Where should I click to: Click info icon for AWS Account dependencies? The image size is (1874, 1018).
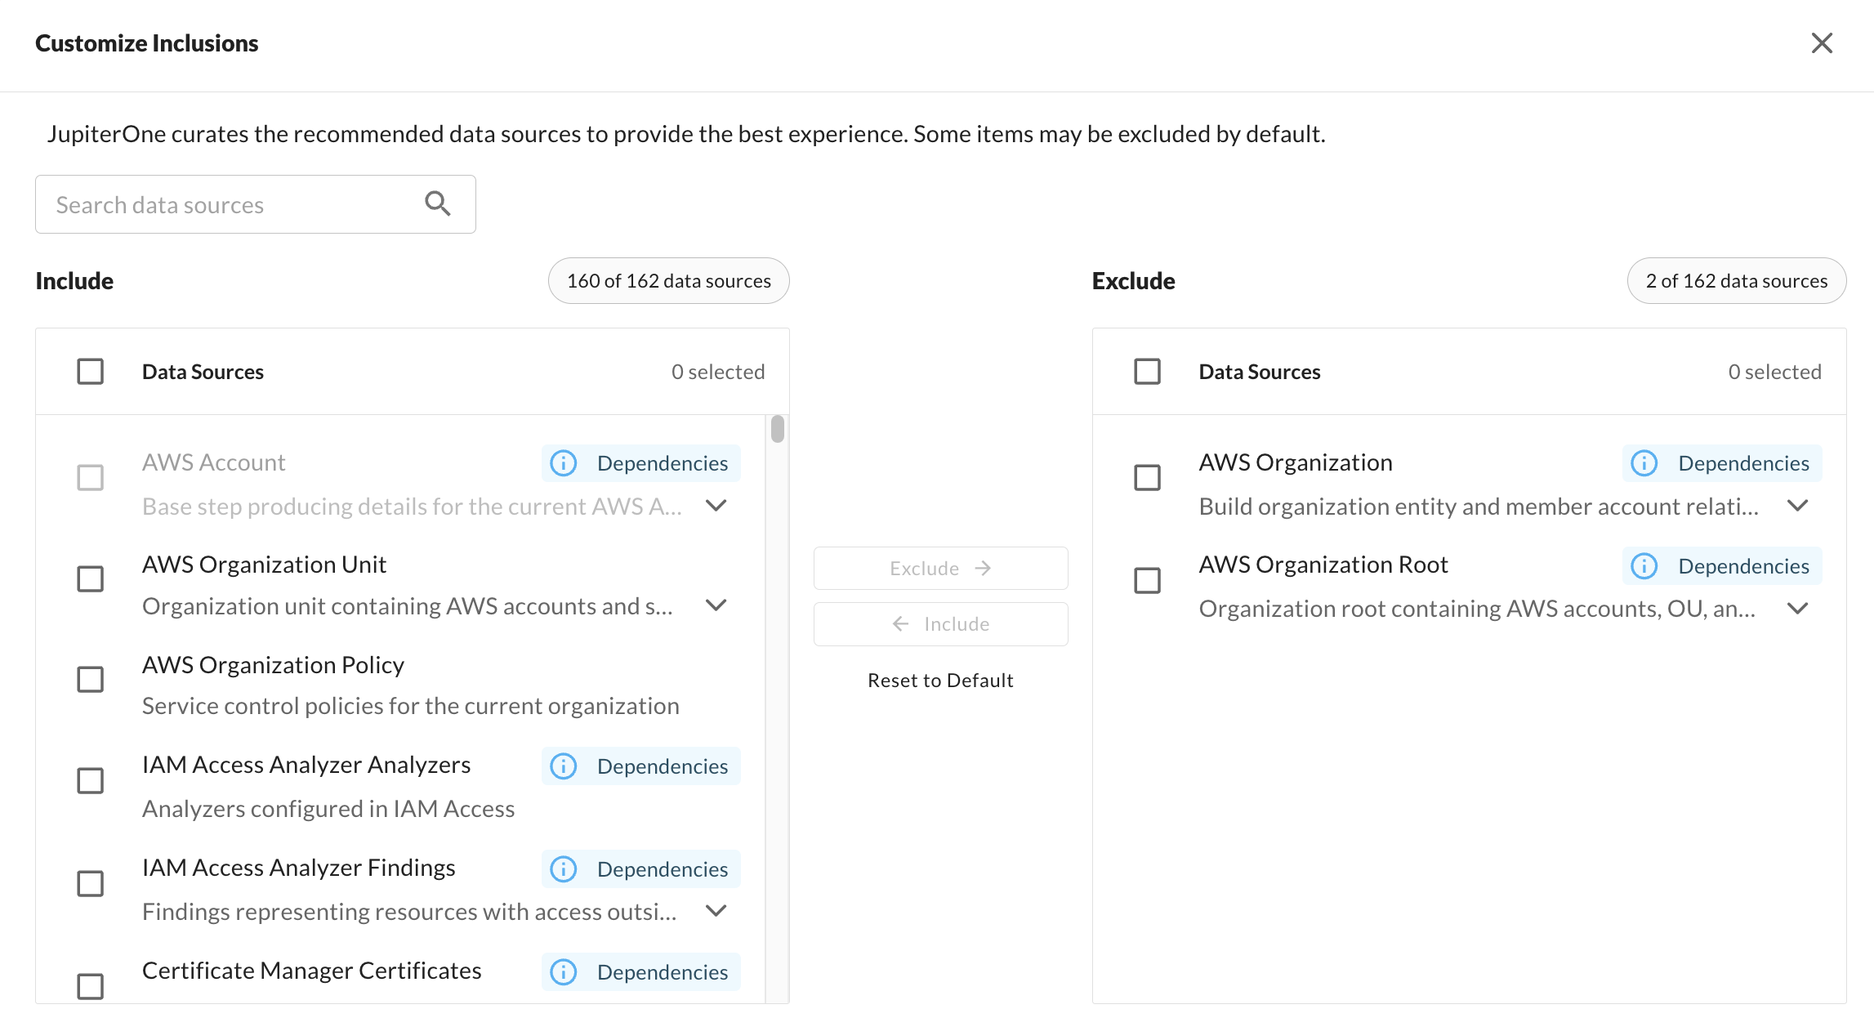coord(563,463)
